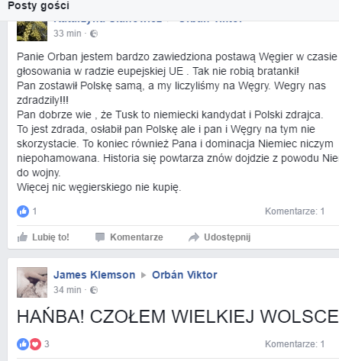Open the blue like reaction on first post
The width and height of the screenshot is (339, 361).
coord(23,211)
